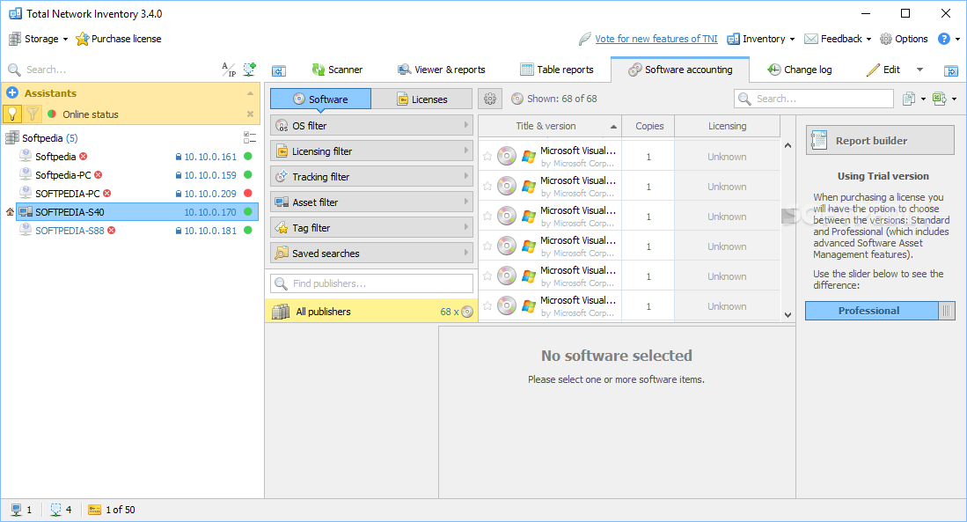Screen dimensions: 967x522
Task: Click the lock icon beside 10.10.0.161
Action: pyautogui.click(x=179, y=158)
